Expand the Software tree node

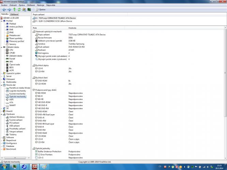(1, 137)
